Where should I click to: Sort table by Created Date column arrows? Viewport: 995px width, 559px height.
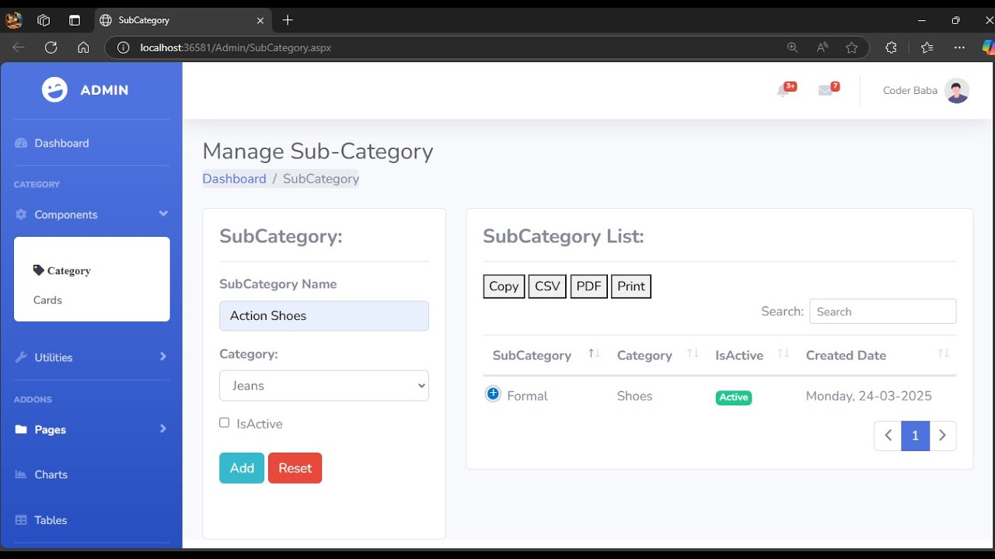tap(943, 354)
